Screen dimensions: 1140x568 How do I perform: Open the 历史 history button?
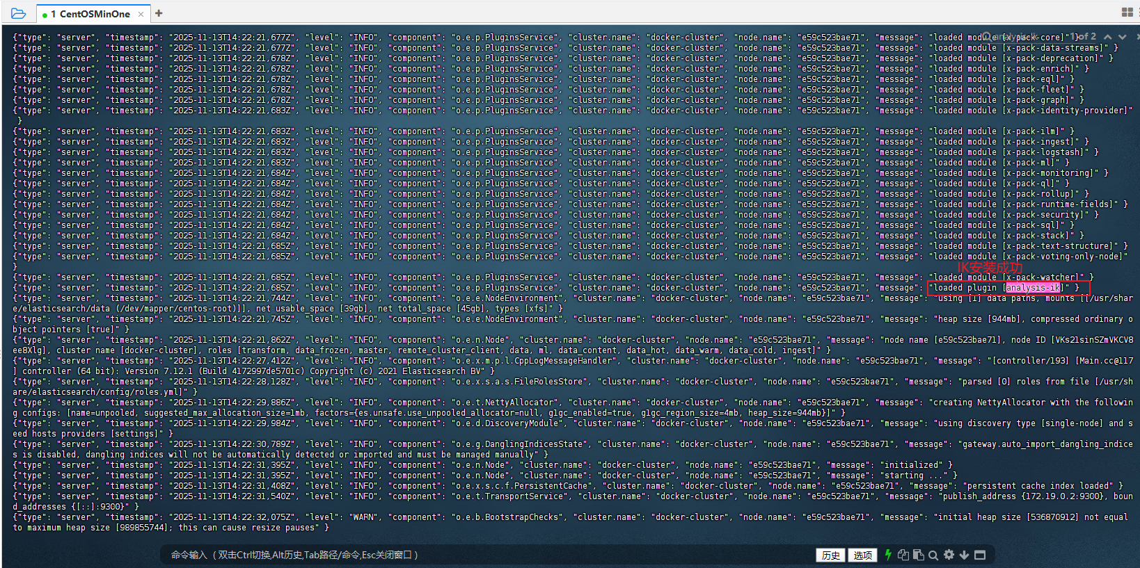click(830, 555)
